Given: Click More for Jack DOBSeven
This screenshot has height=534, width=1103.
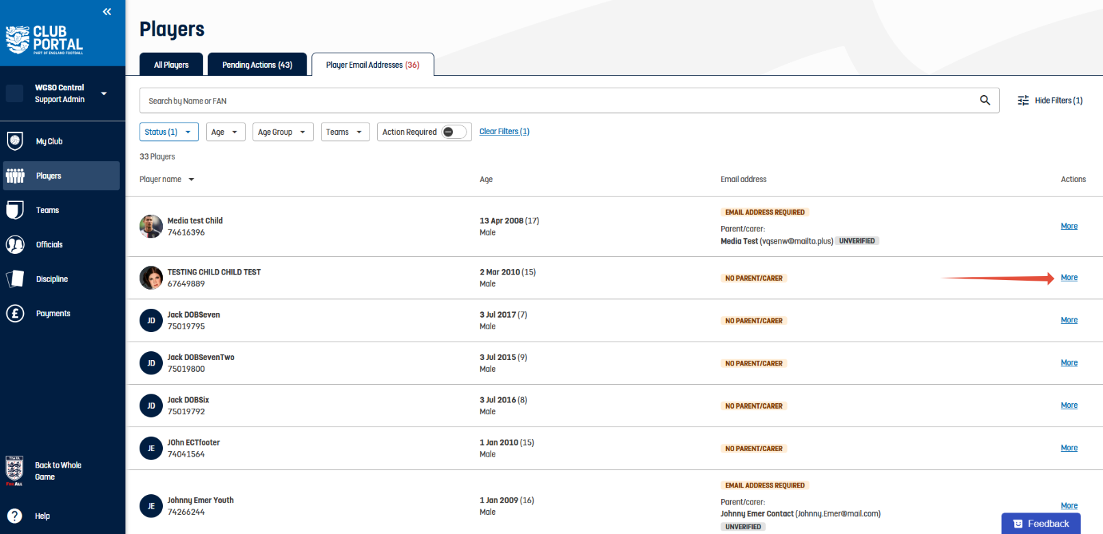Looking at the screenshot, I should tap(1069, 320).
